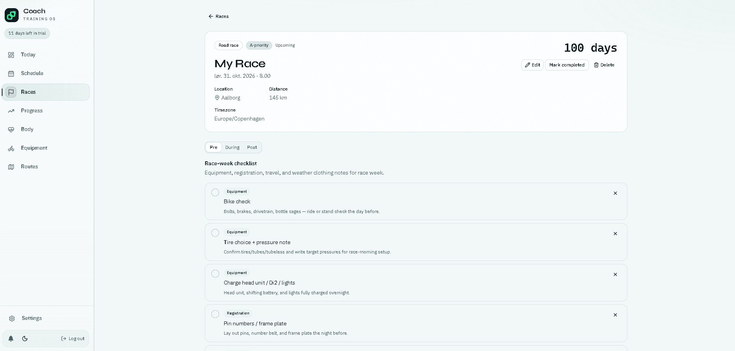
Task: Open Today via its dashboard icon
Action: coord(11,55)
